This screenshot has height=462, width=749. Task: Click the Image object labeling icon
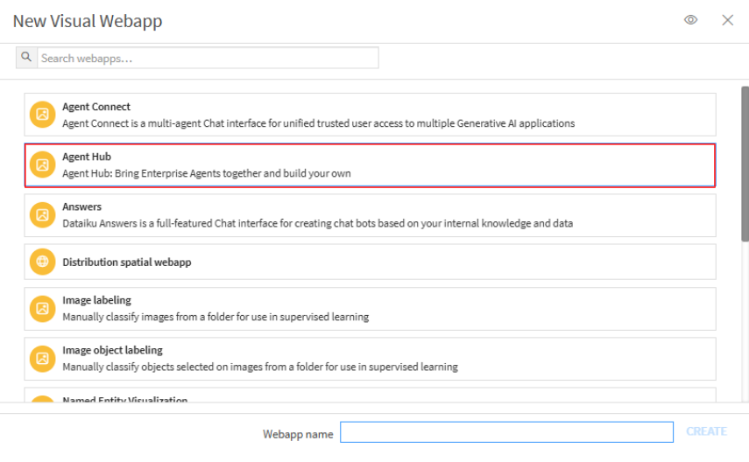coord(42,358)
